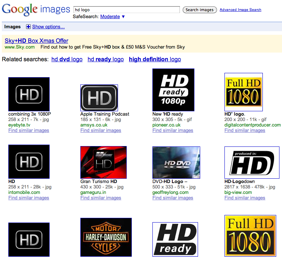Visit the www.Sky.com ad URL

[x=20, y=47]
